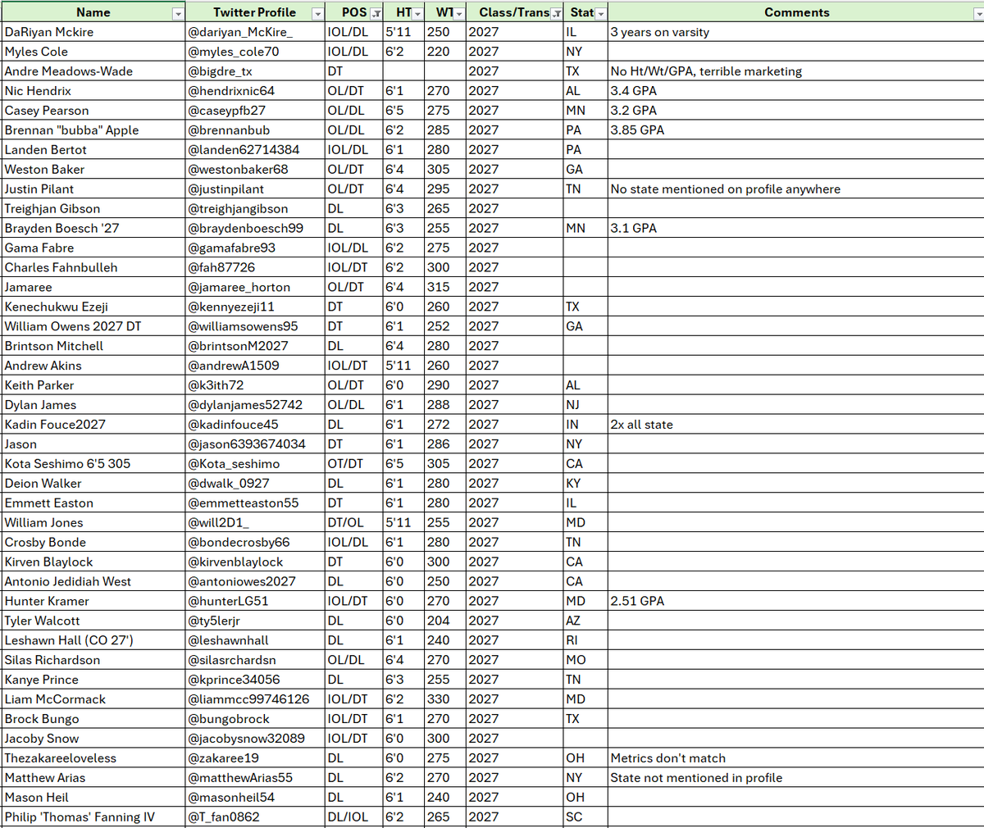This screenshot has width=984, height=828.
Task: Click the @justinpilant handle cell
Action: click(255, 189)
